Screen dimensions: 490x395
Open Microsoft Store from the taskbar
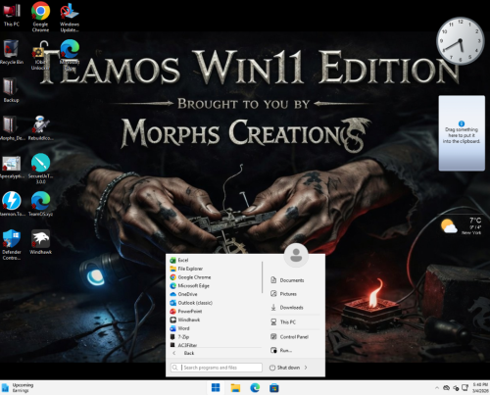click(274, 388)
